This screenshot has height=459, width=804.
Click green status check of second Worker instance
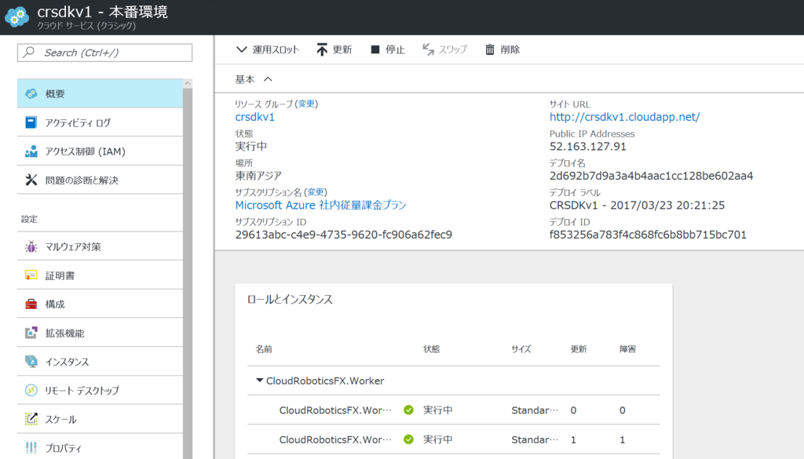(408, 439)
